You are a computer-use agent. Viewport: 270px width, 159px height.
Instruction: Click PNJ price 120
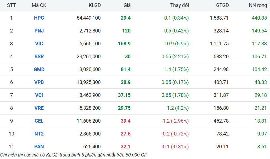click(126, 31)
